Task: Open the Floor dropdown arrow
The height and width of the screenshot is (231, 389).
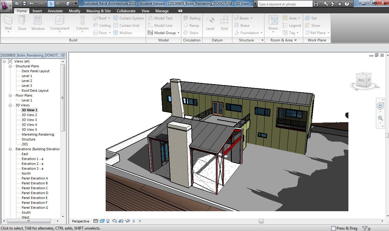Action: click(110, 33)
